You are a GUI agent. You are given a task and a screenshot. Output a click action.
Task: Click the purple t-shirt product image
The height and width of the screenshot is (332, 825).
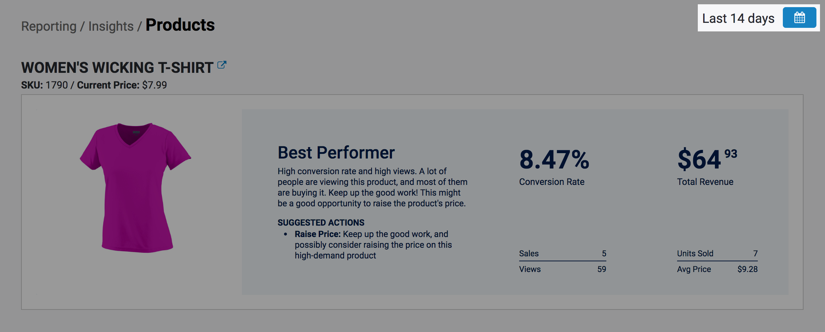pyautogui.click(x=135, y=187)
